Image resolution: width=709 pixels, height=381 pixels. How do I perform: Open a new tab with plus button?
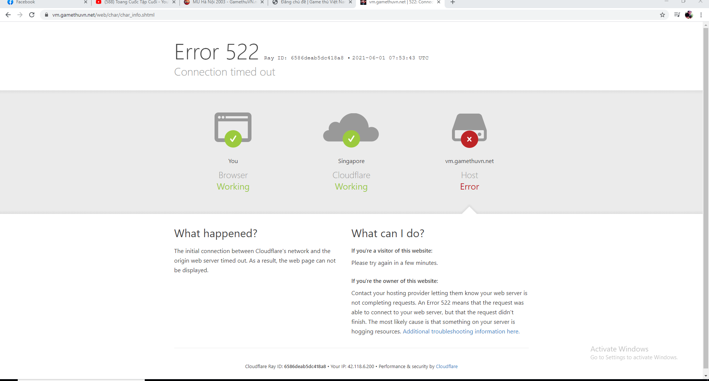point(453,2)
